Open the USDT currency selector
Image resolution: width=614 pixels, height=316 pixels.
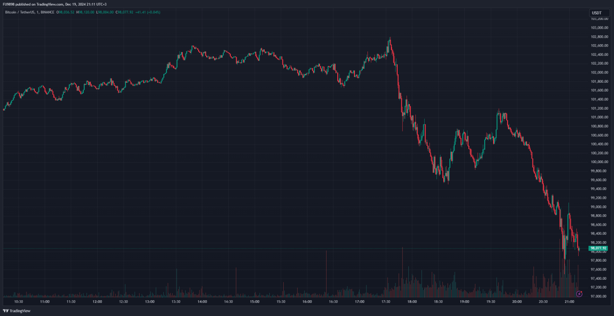pyautogui.click(x=596, y=13)
